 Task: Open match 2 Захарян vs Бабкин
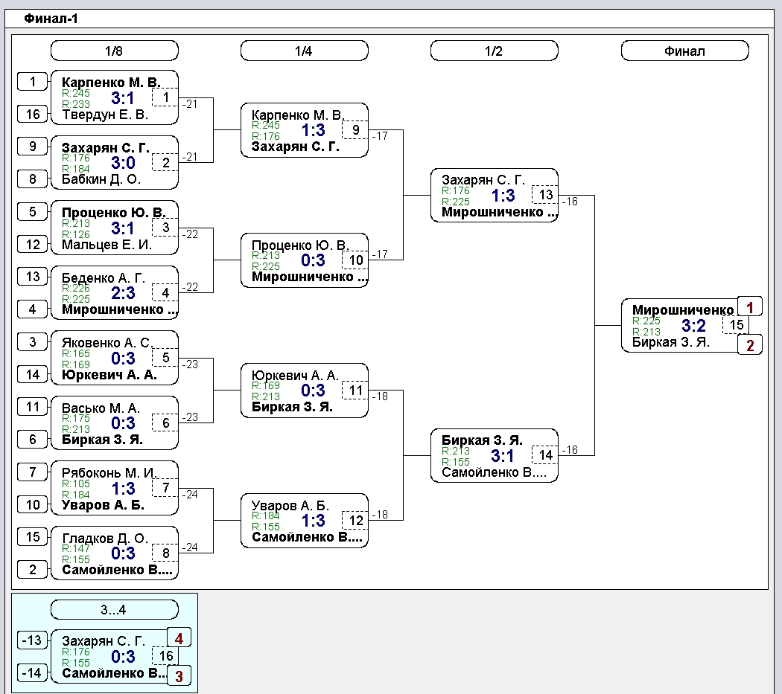click(114, 162)
